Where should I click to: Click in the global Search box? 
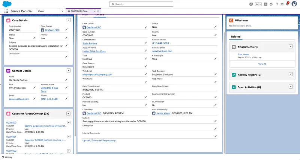tap(141, 4)
